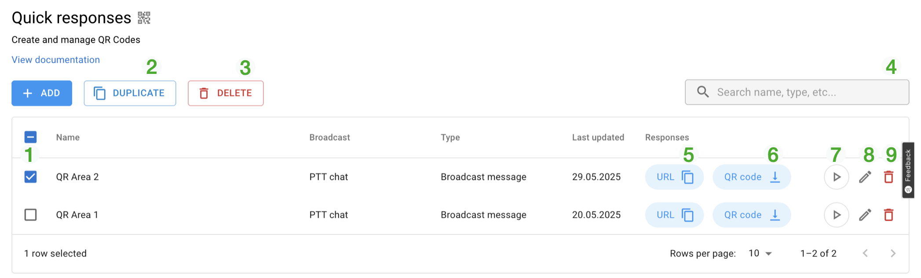
Task: Open the Rows per page dropdown
Action: pos(760,253)
